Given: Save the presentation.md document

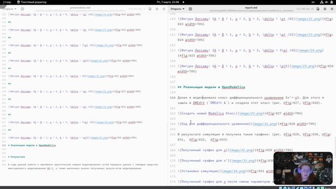Looking at the screenshot, I should click(x=150, y=9).
